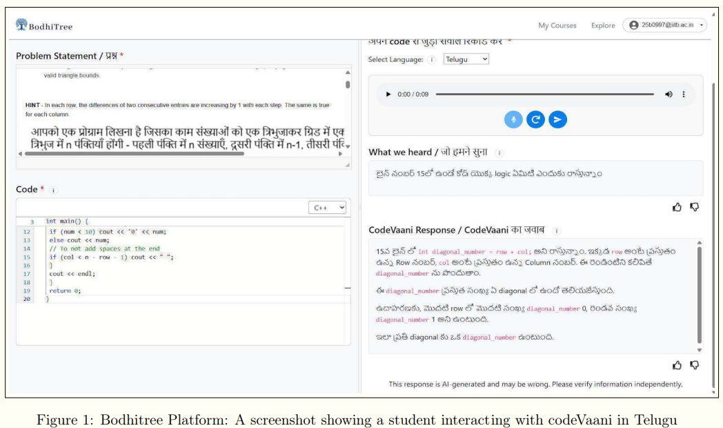Thumbs up the CodeVaani response
This screenshot has width=723, height=428.
click(x=676, y=365)
